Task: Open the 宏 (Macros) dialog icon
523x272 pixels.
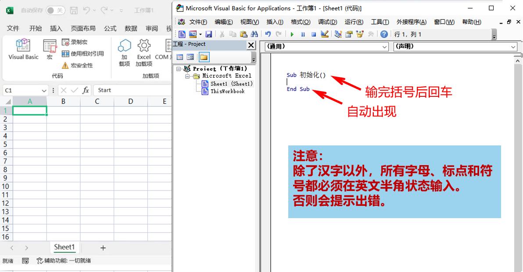Action: [50, 49]
